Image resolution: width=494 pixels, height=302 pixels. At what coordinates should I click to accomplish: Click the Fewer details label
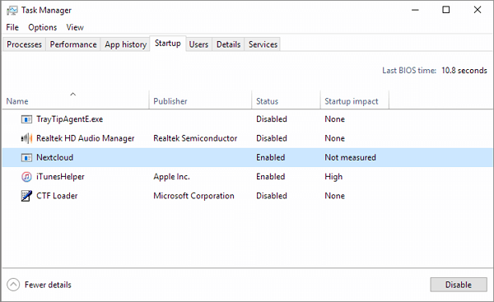(x=48, y=285)
